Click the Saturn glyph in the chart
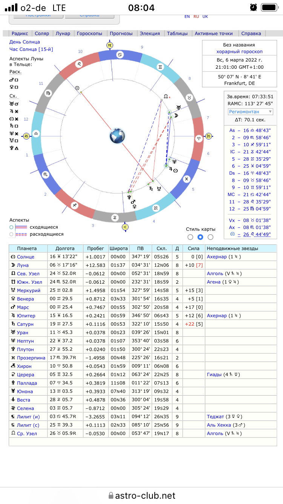 (x=151, y=188)
